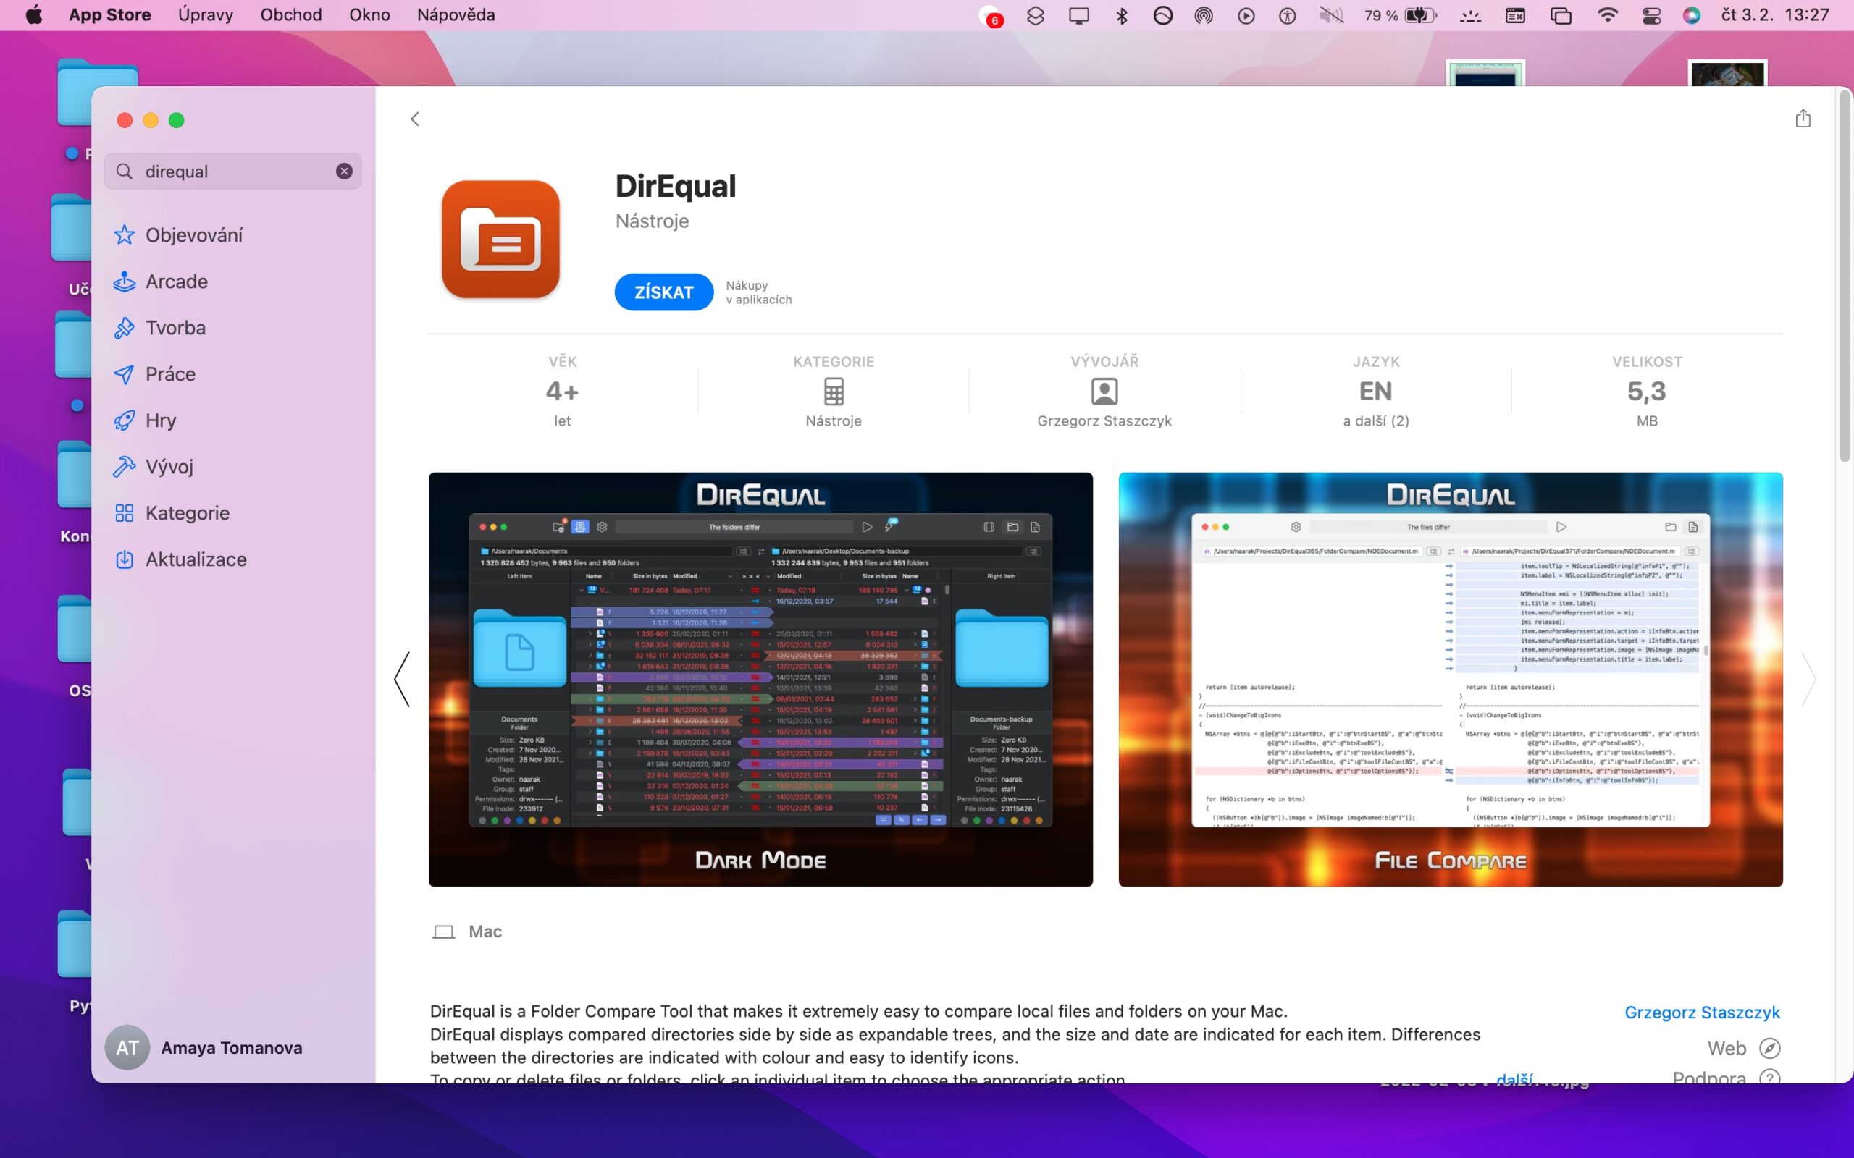Go back with the back chevron
Viewport: 1854px width, 1158px height.
[414, 119]
